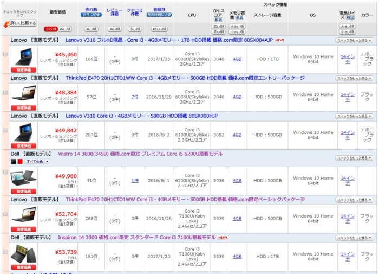
Task: Open the すべての色 color dropdown for Dell Vostro
Action: (38, 161)
